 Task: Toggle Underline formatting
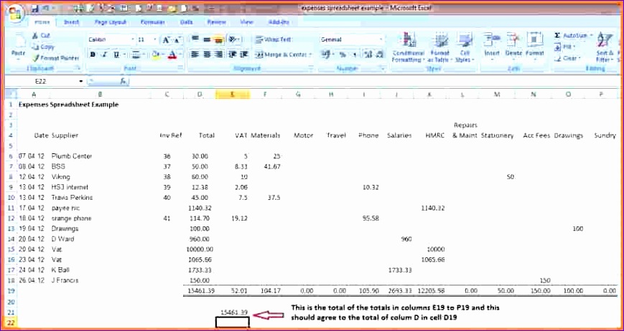(116, 54)
